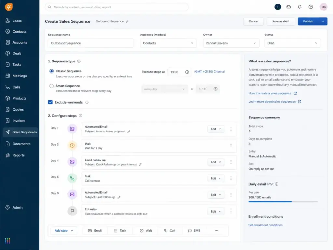Open more options for the Wait step

coord(231,146)
